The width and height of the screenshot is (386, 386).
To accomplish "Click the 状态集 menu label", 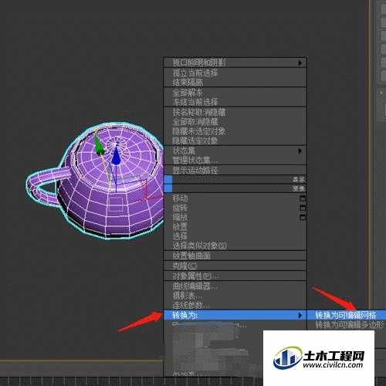I will 184,151.
